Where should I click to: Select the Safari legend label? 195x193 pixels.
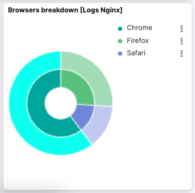(136, 53)
